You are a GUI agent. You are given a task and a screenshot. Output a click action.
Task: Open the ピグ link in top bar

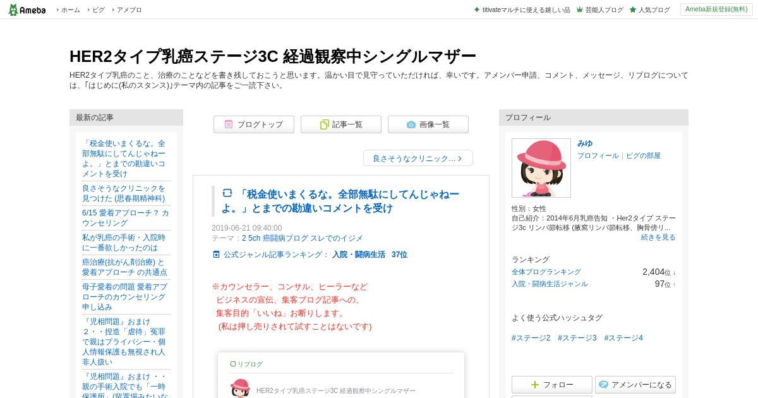[x=99, y=9]
